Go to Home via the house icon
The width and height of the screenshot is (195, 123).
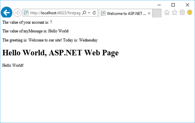click(167, 13)
